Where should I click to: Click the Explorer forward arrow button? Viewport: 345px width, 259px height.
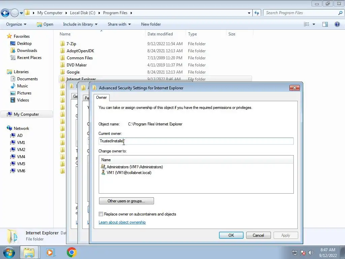(x=14, y=13)
